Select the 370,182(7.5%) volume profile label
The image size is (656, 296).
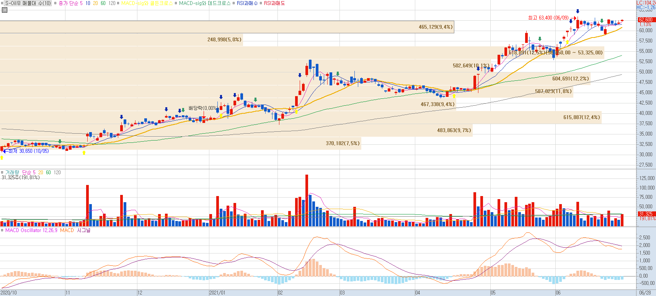coord(343,143)
